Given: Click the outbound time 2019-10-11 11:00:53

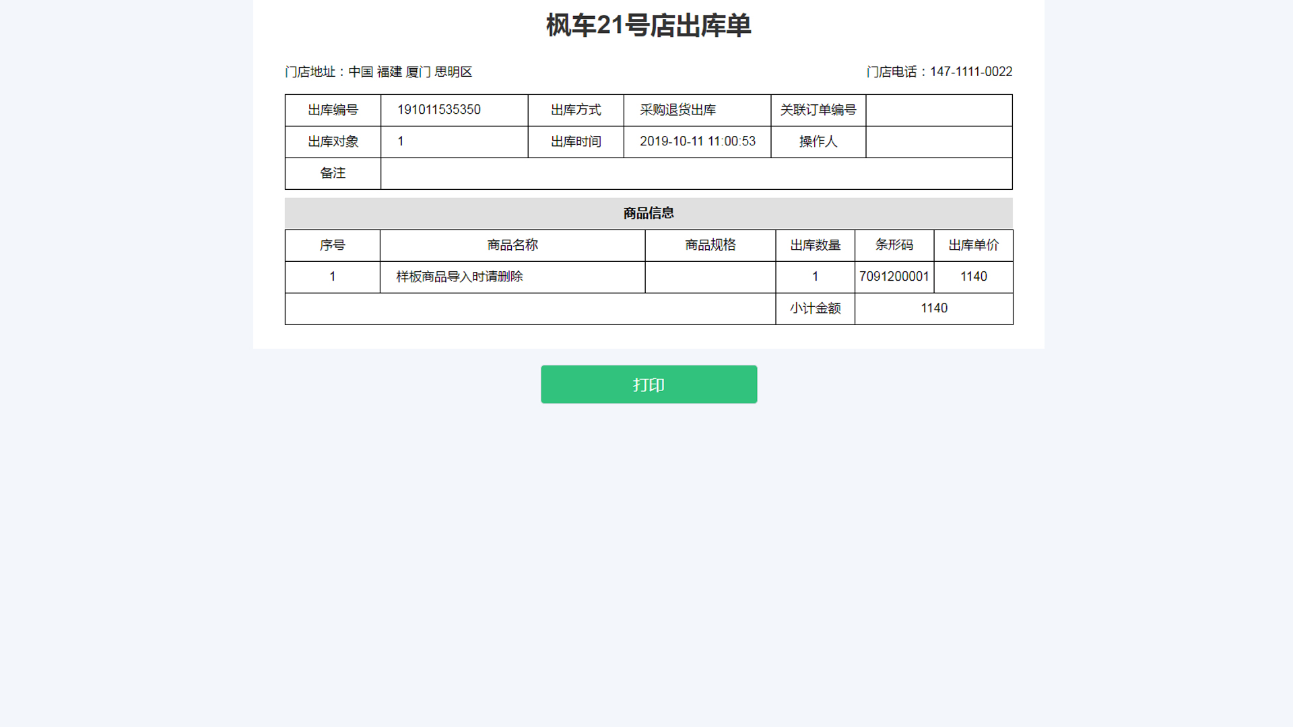Looking at the screenshot, I should coord(697,141).
